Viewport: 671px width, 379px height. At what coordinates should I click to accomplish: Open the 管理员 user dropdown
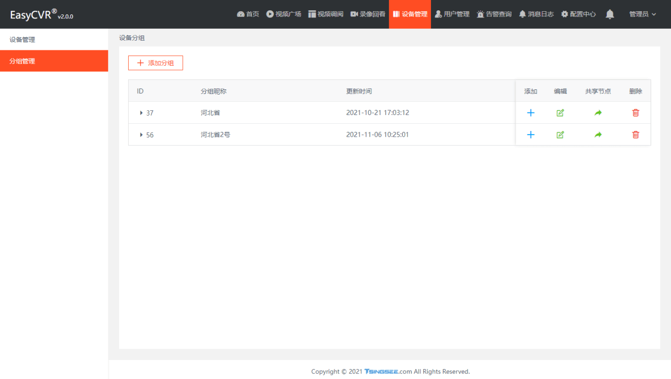(642, 14)
